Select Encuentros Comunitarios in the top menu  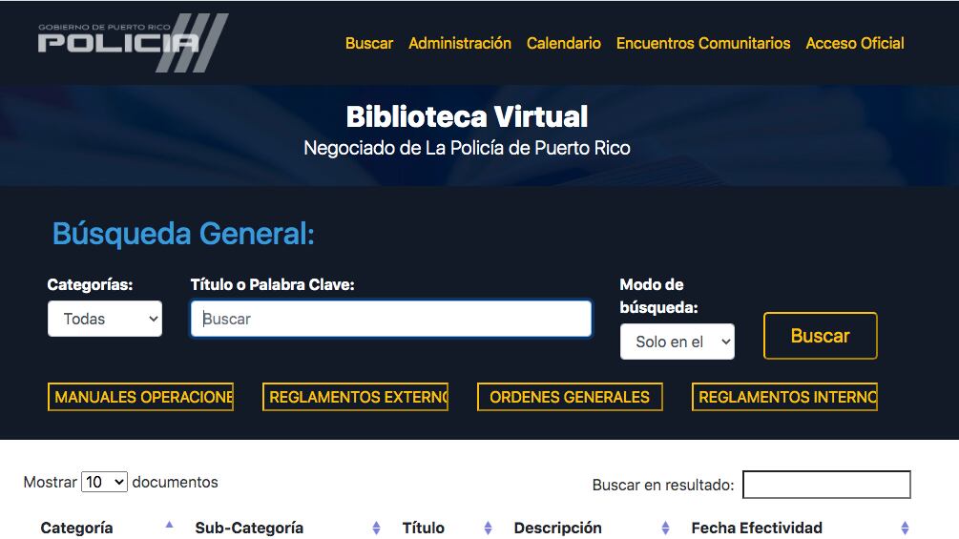tap(703, 43)
